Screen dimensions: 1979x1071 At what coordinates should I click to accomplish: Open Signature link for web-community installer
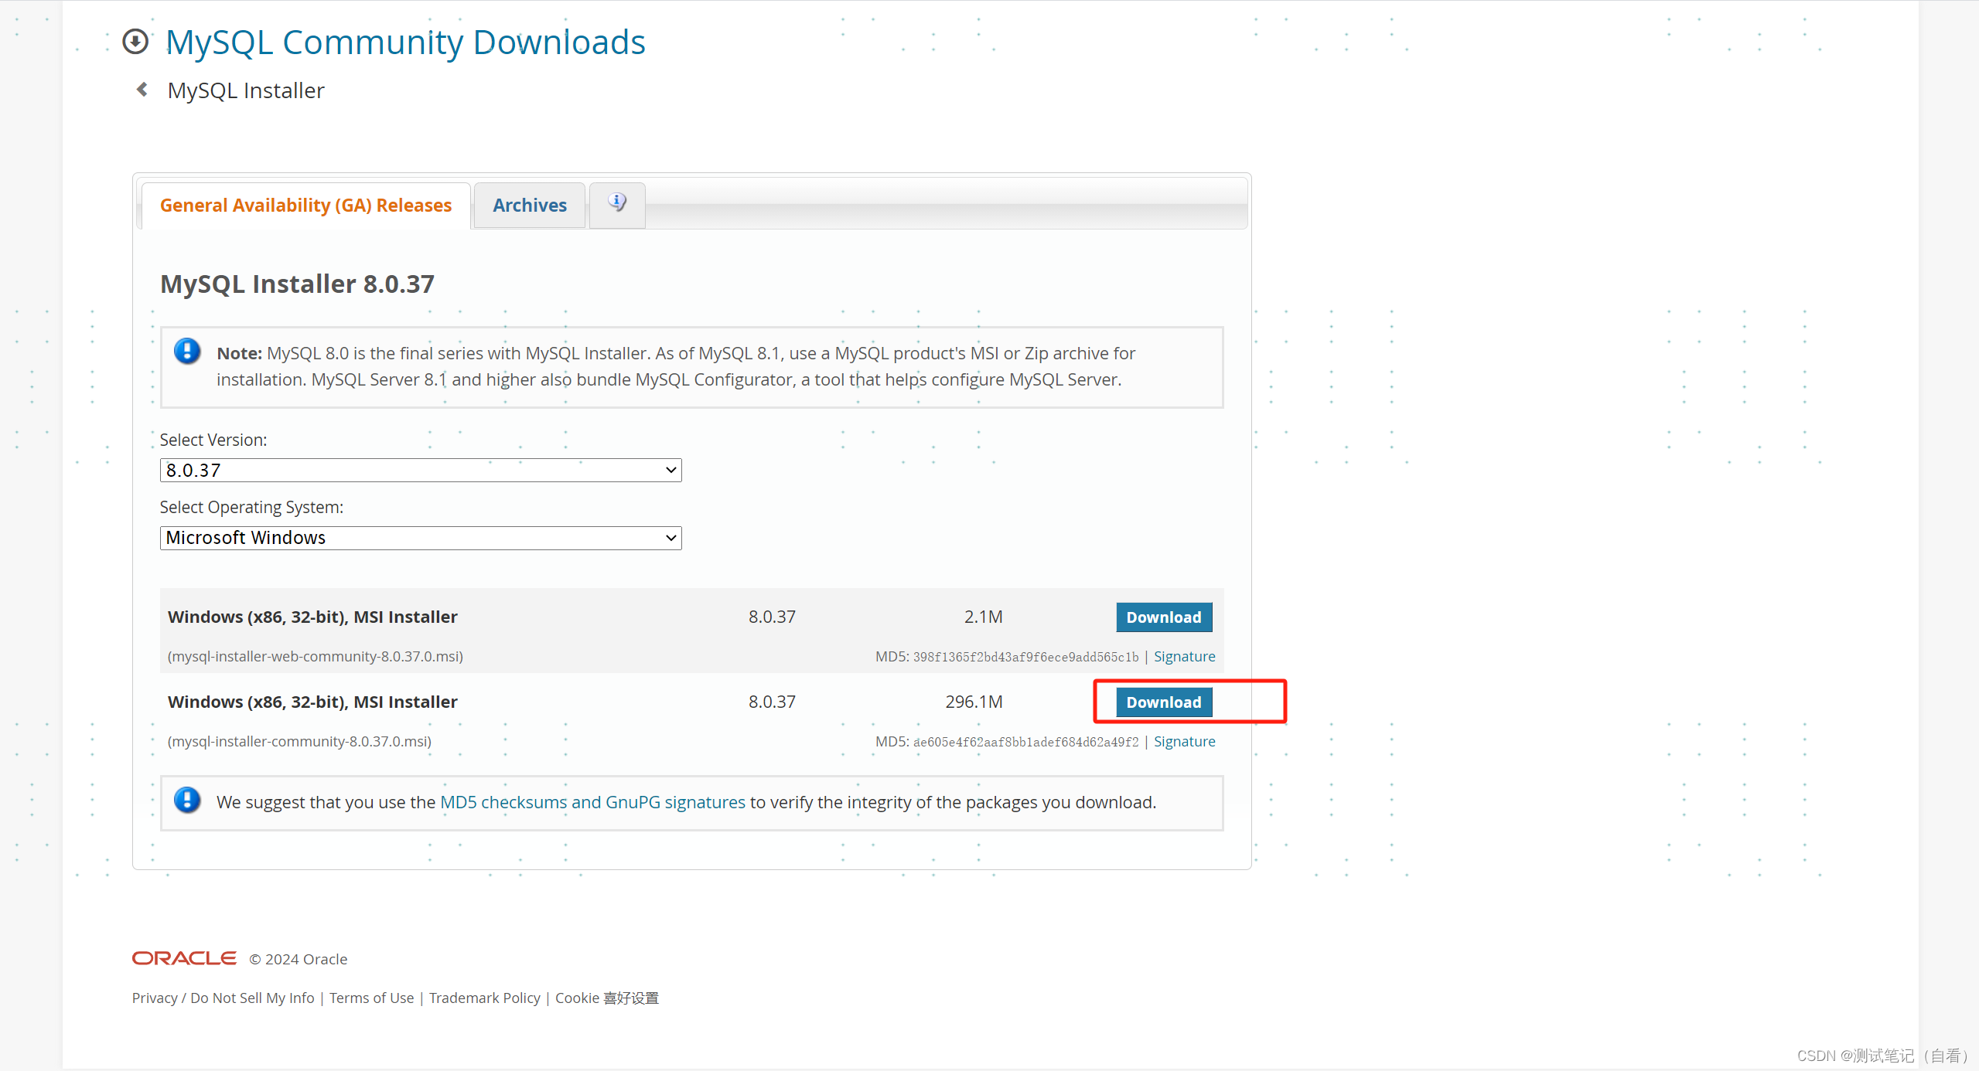[x=1184, y=657]
